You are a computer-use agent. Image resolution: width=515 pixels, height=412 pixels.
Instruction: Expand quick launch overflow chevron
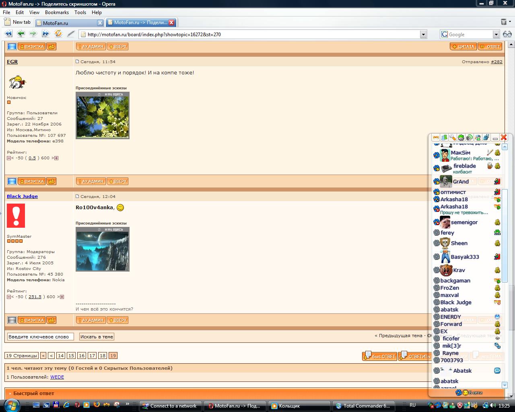pos(128,404)
